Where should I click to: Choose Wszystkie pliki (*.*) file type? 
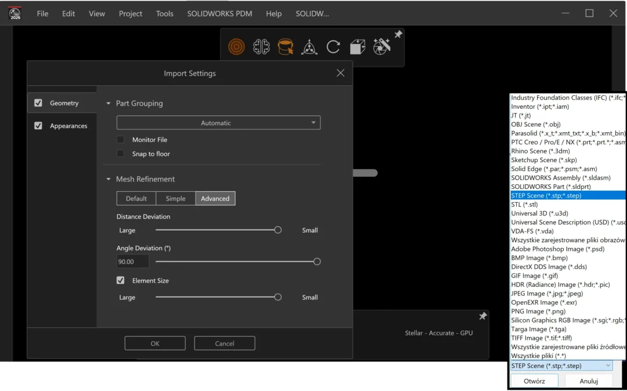pyautogui.click(x=568, y=356)
